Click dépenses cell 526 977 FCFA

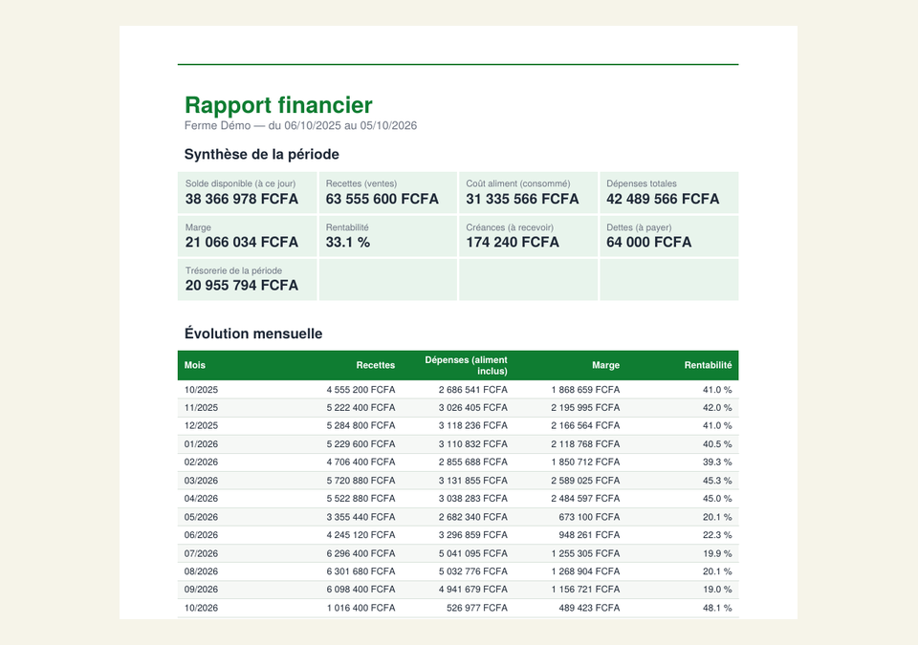coord(477,608)
